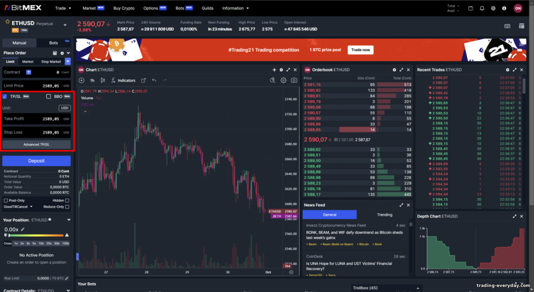Uncheck the TP/SL checkbox
Viewport: 534px width, 292px height.
coord(5,96)
